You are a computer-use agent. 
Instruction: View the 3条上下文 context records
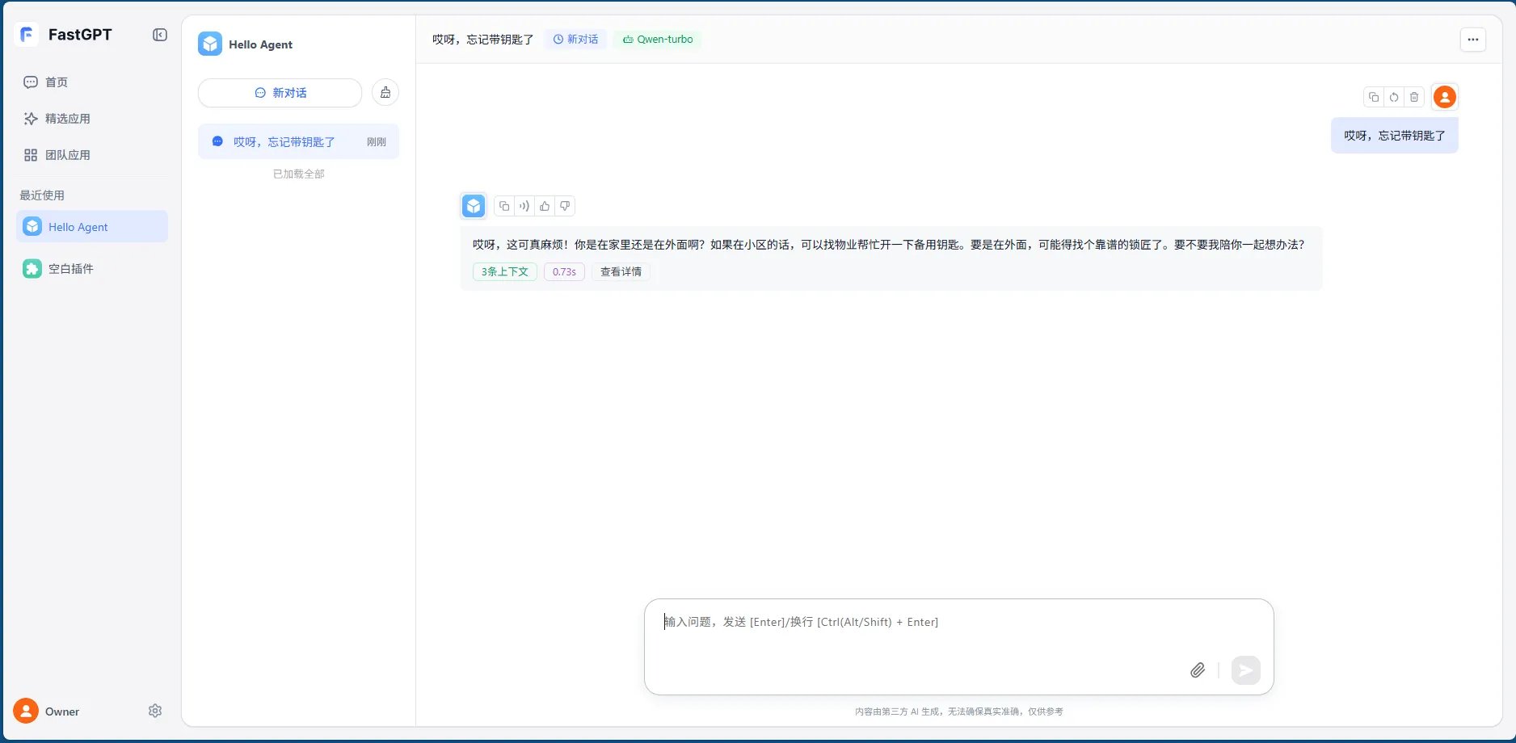503,271
